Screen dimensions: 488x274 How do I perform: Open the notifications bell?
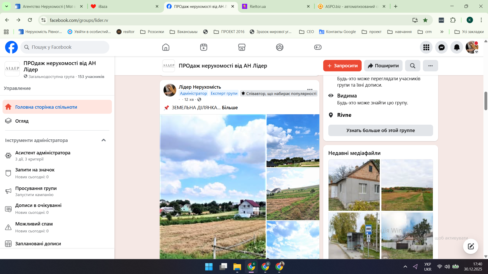457,47
